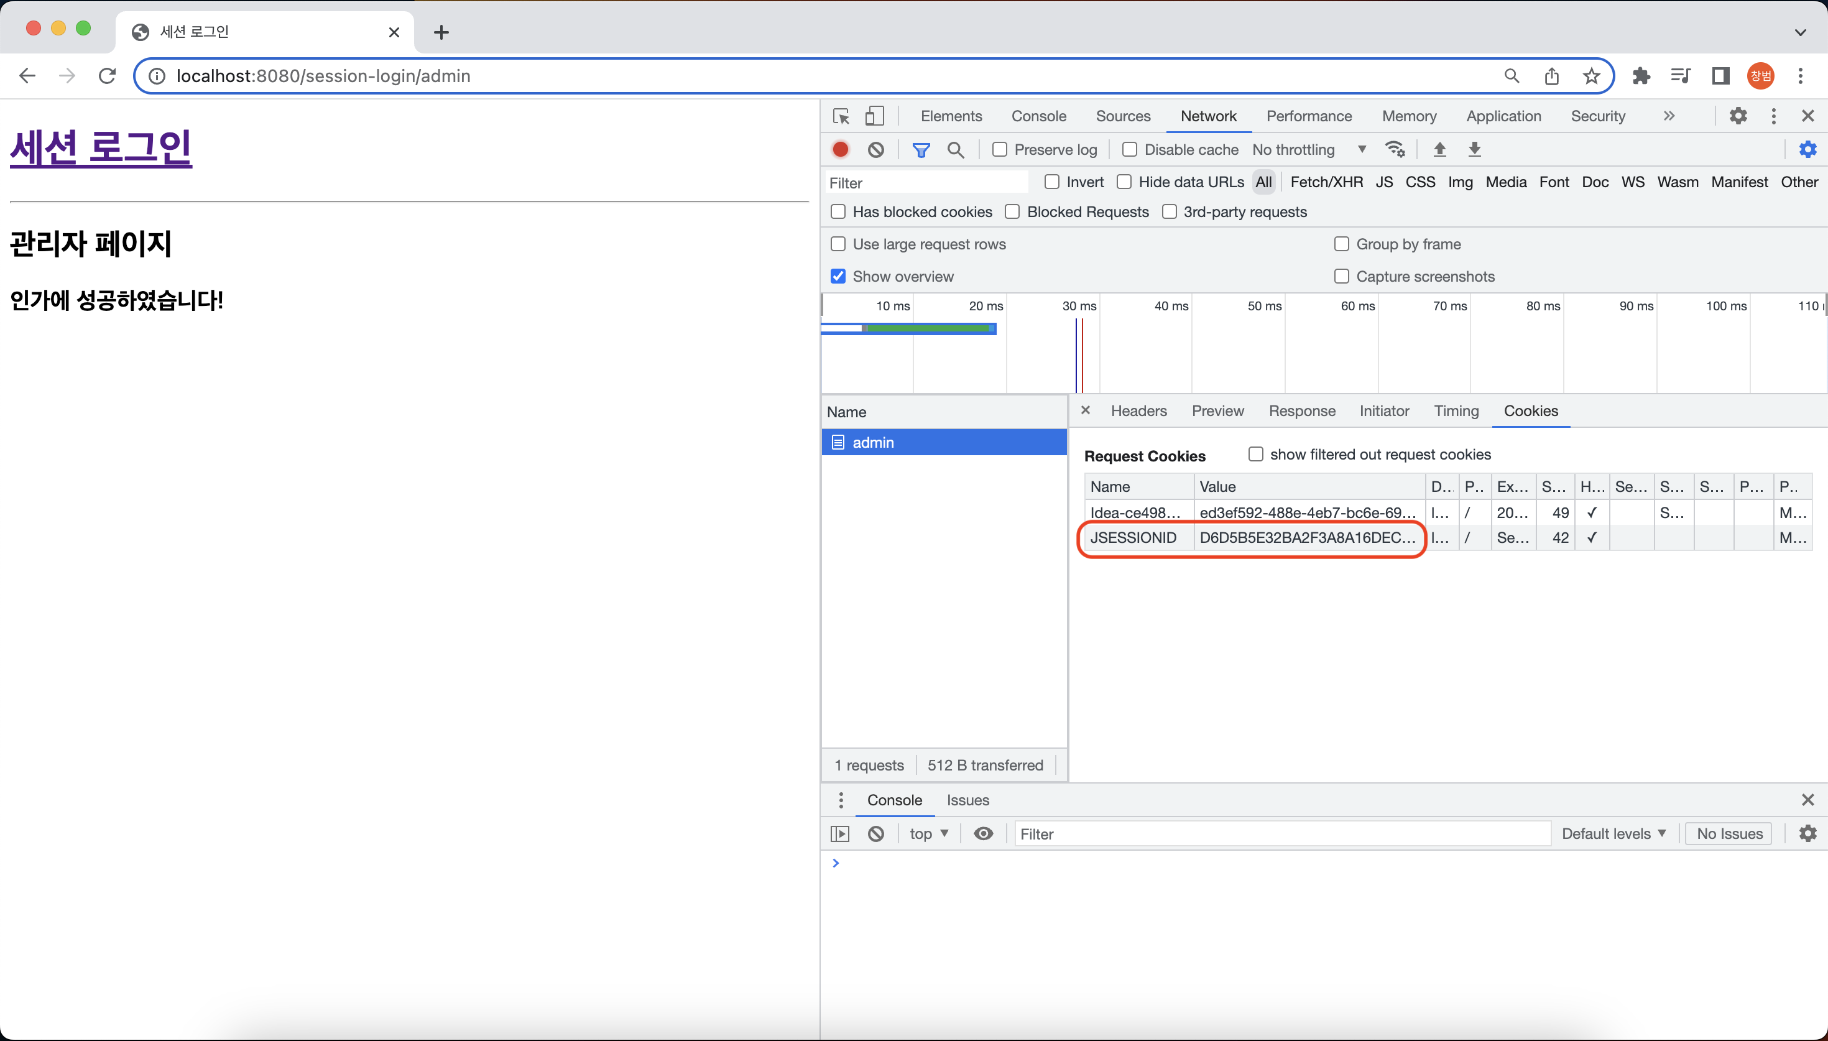This screenshot has height=1041, width=1828.
Task: Clear the network log icon
Action: (875, 149)
